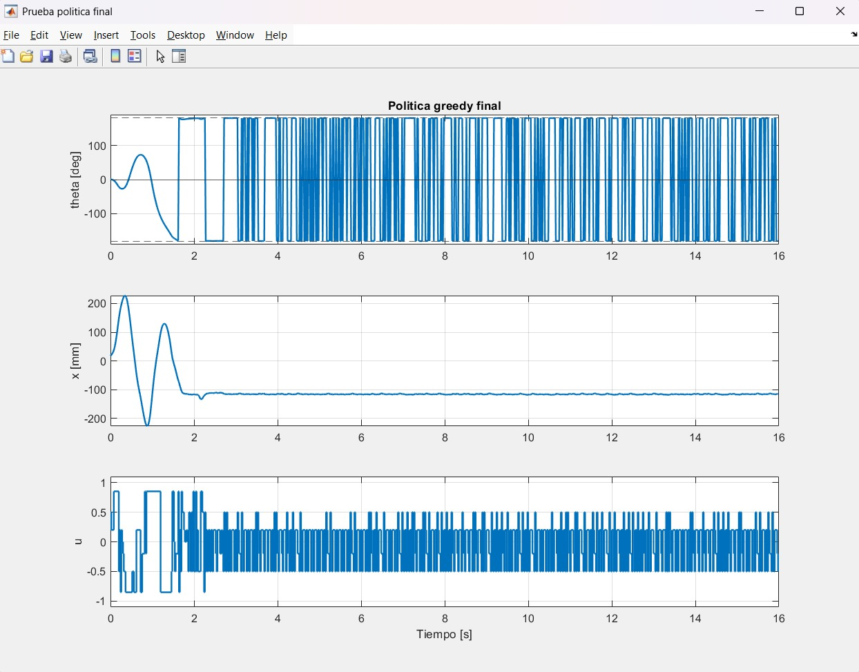Insert Colorbar using the toolbar icon
The width and height of the screenshot is (859, 672).
pos(115,57)
